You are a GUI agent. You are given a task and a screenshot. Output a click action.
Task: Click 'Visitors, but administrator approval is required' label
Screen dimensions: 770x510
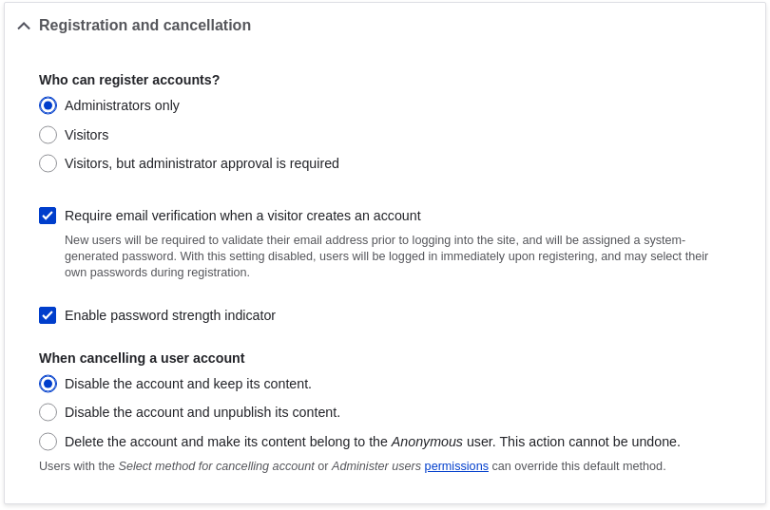point(202,163)
